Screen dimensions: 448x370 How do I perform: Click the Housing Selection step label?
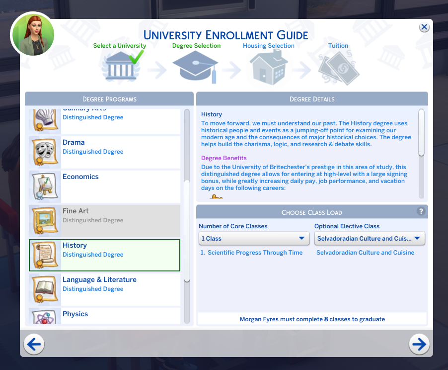click(269, 46)
